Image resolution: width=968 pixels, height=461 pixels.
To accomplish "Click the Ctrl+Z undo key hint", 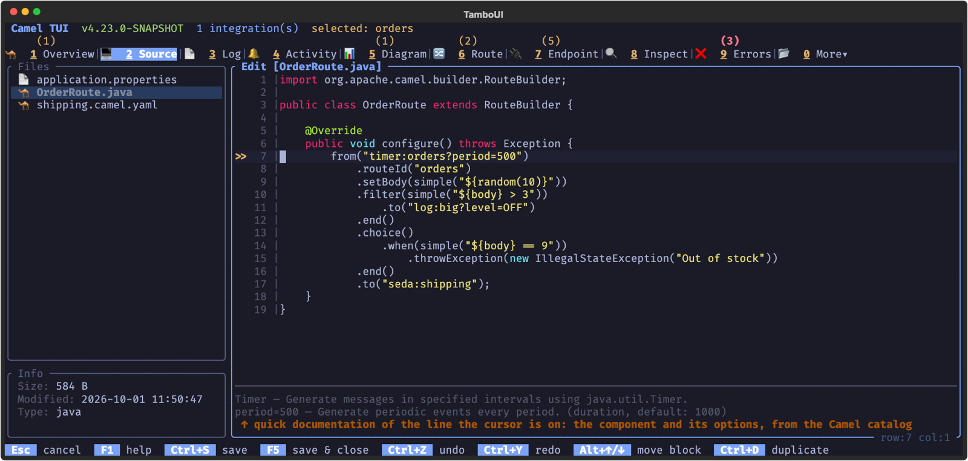I will tap(423, 450).
